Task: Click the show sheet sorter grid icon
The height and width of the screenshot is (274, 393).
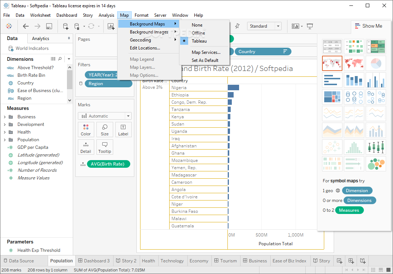Action: [373, 270]
